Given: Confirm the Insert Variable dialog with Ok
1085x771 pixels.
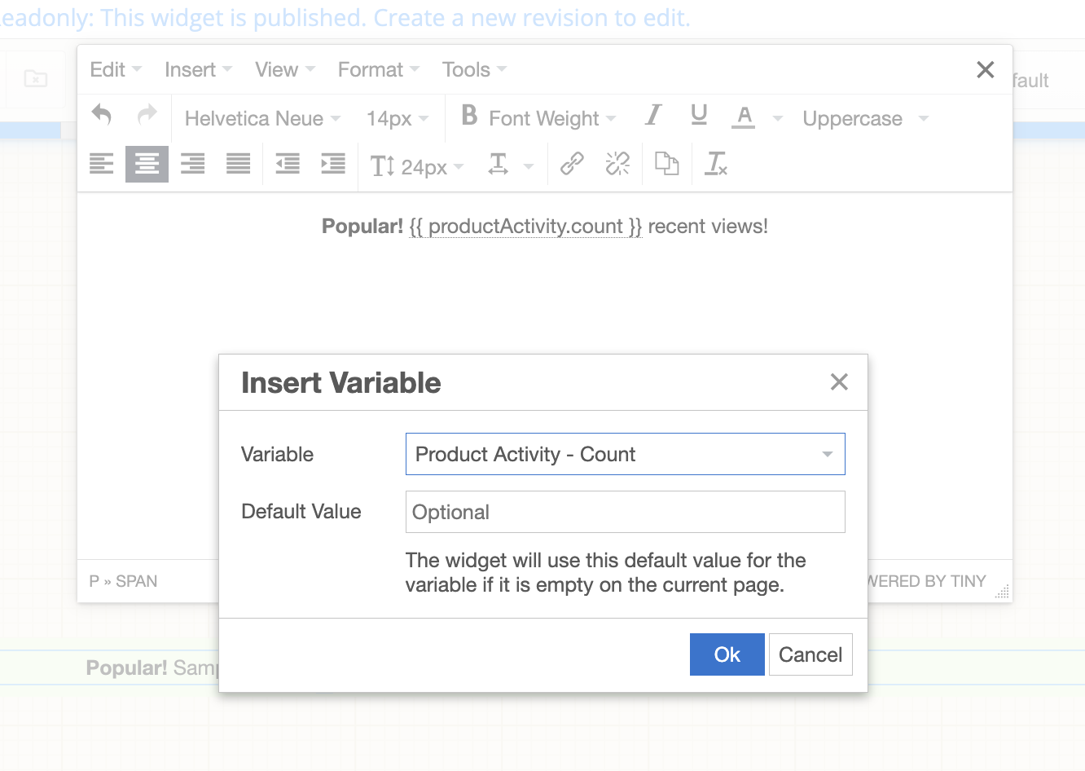Looking at the screenshot, I should 727,654.
